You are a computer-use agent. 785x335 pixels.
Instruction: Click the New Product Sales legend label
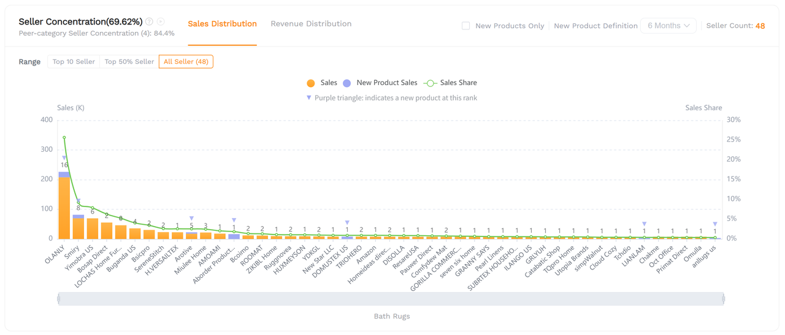[x=387, y=83]
